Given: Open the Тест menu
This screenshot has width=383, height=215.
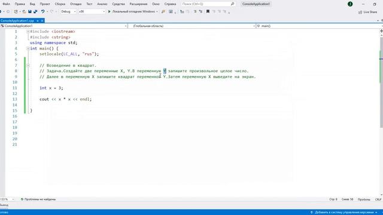Looking at the screenshot, I should click(x=89, y=4).
